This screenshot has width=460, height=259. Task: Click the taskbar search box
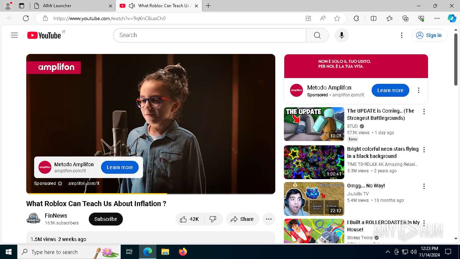(x=69, y=252)
